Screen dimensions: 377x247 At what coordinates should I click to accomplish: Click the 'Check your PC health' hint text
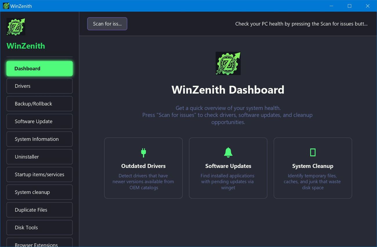point(301,24)
